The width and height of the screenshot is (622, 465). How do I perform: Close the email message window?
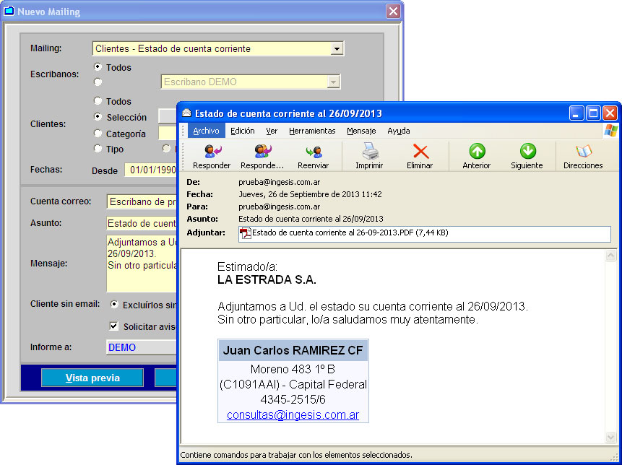pyautogui.click(x=610, y=113)
